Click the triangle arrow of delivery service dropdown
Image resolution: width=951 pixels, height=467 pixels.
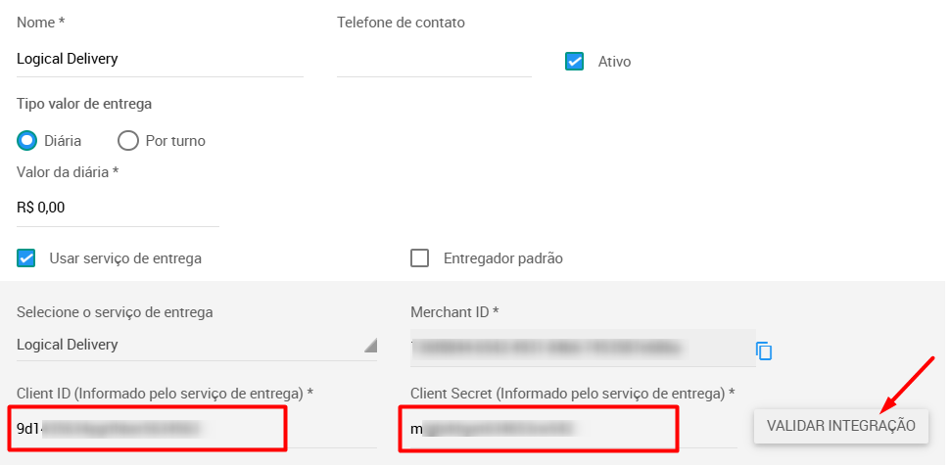[x=370, y=346]
